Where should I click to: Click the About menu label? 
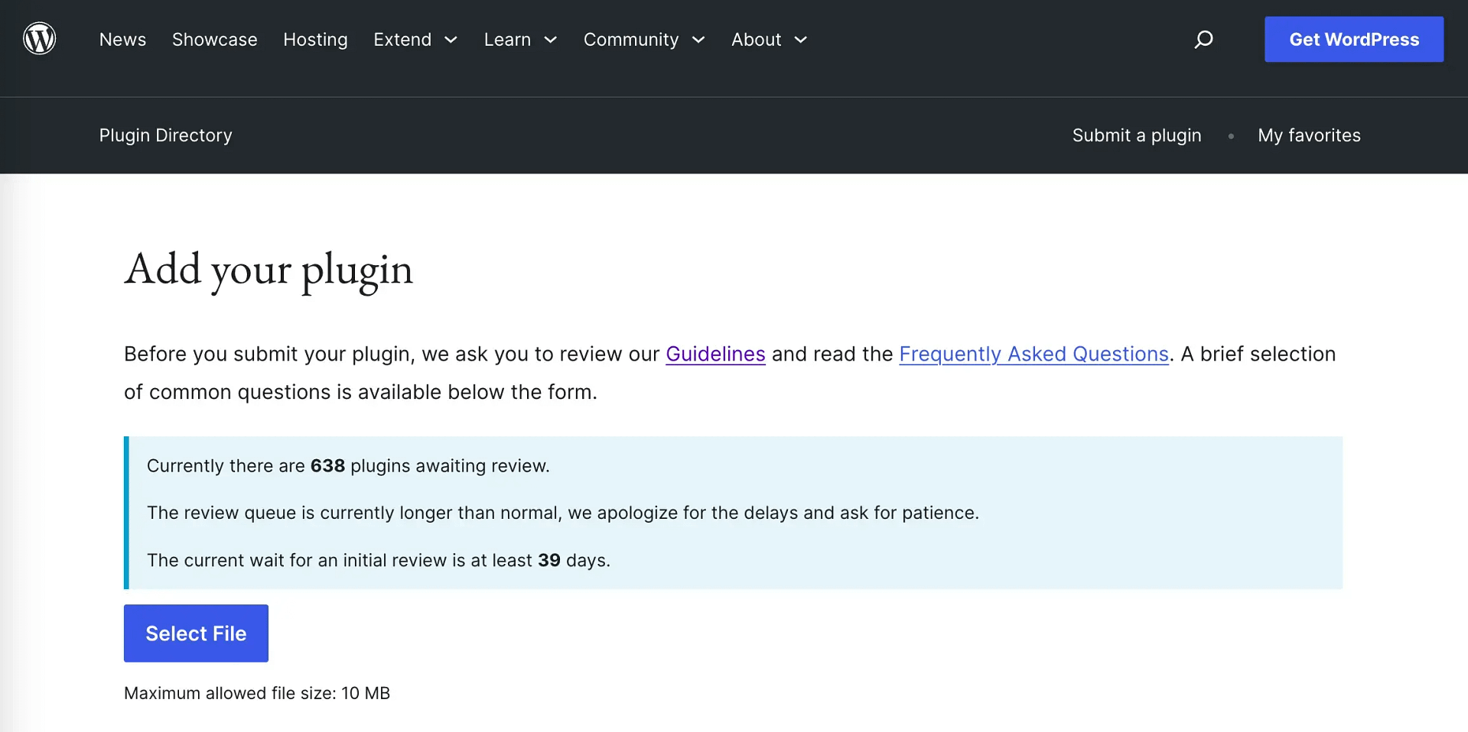coord(756,40)
